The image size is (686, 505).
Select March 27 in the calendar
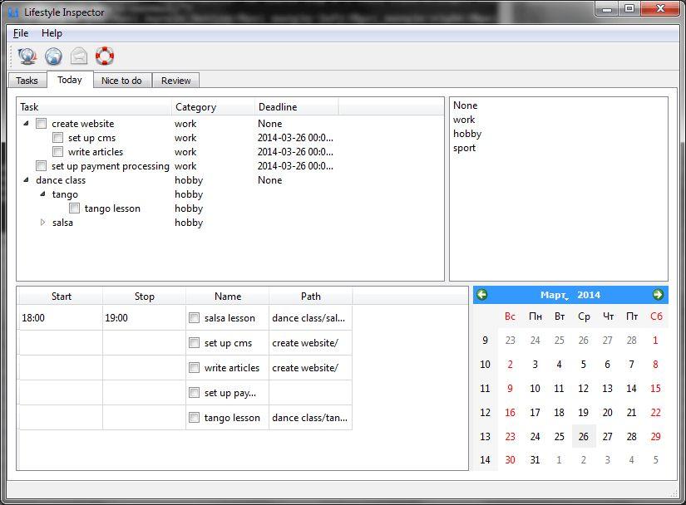pos(607,437)
